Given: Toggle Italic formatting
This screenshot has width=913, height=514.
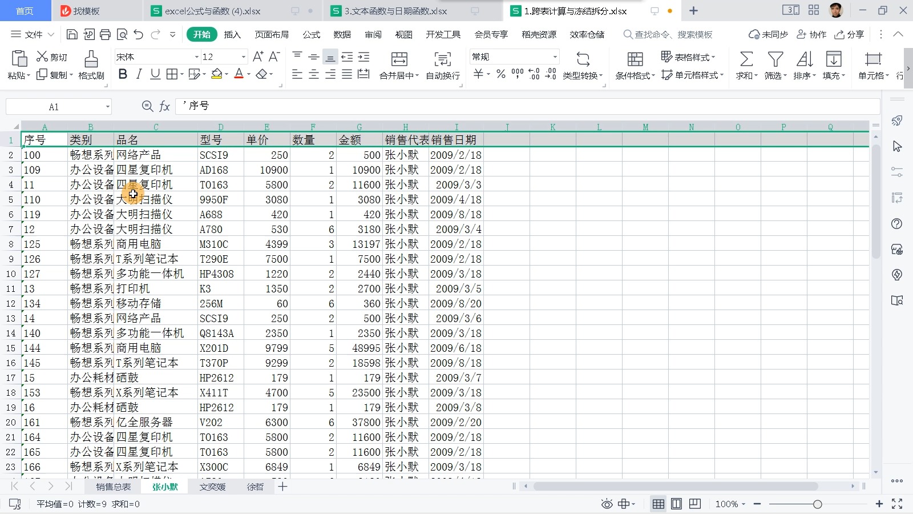Looking at the screenshot, I should click(x=139, y=74).
